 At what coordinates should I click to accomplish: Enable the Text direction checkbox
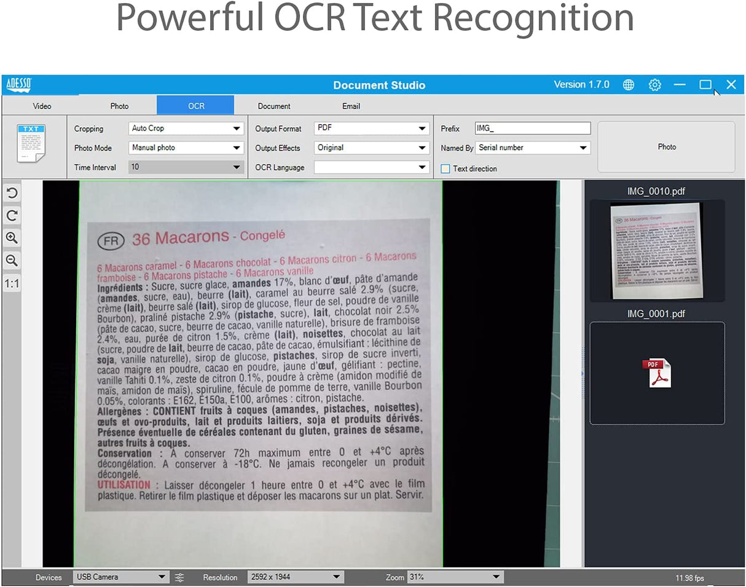tap(446, 168)
